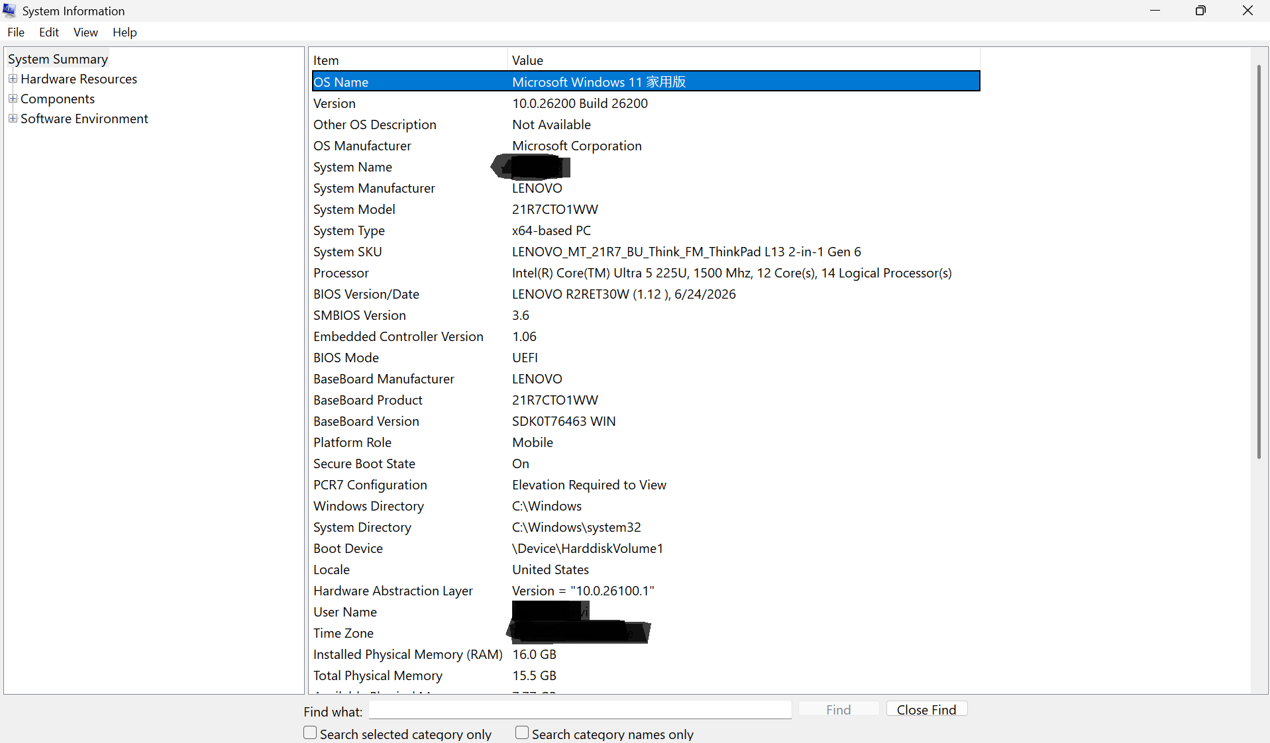
Task: Click the System Information app icon in the title bar
Action: tap(9, 11)
